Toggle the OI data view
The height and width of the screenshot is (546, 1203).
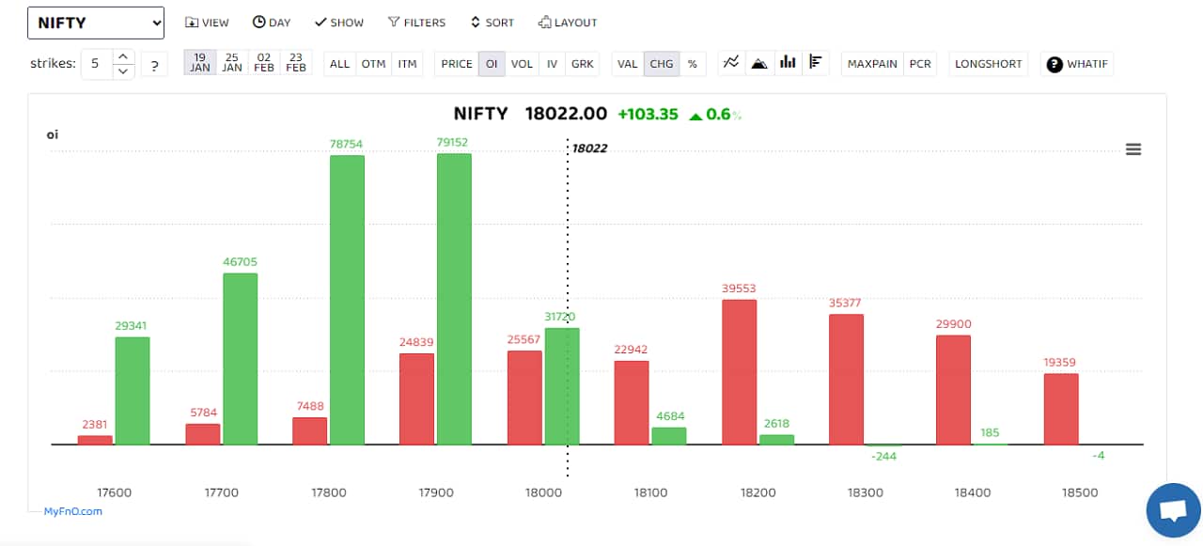(x=490, y=64)
